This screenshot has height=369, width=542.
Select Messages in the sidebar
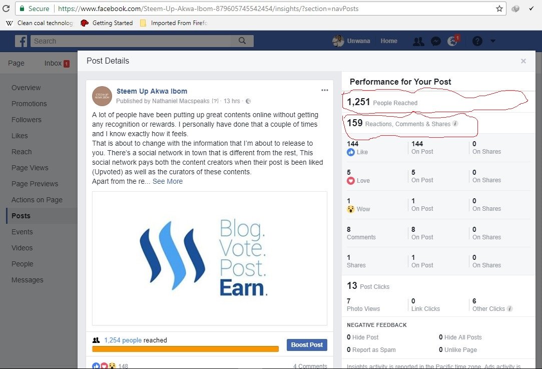28,280
